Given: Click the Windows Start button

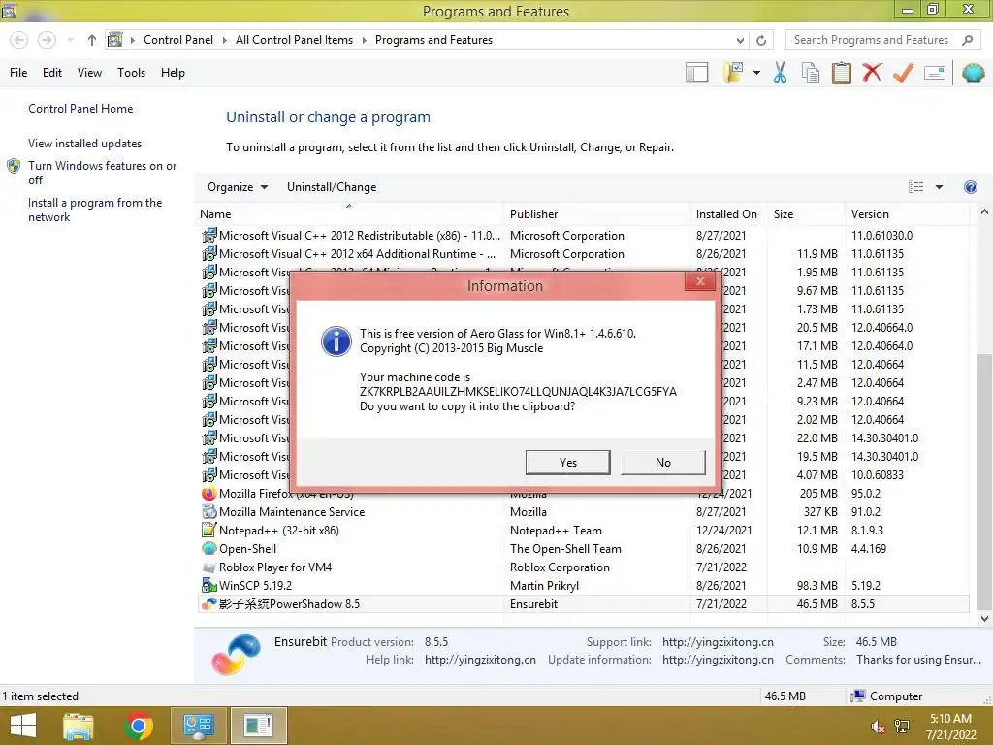Looking at the screenshot, I should pyautogui.click(x=23, y=726).
